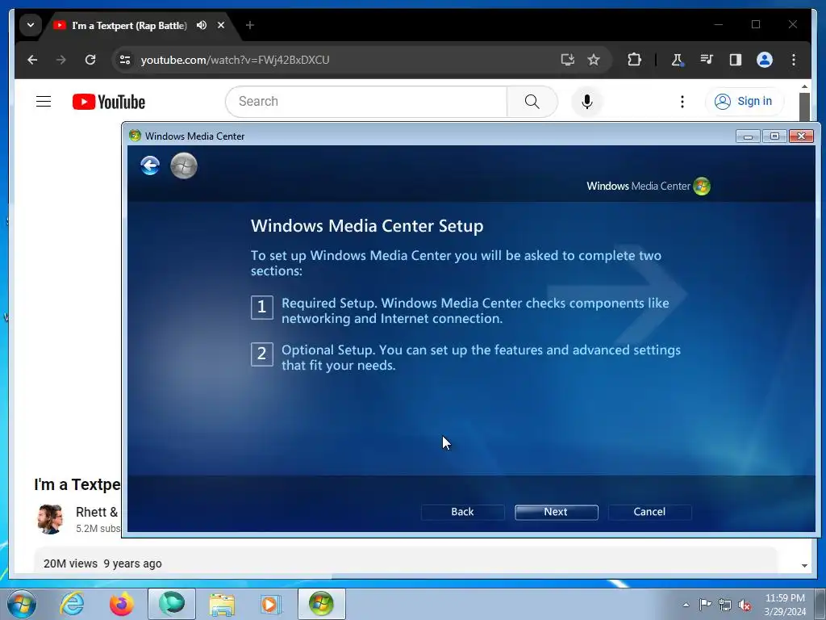The width and height of the screenshot is (826, 620).
Task: Toggle Chrome side panel
Action: [736, 60]
